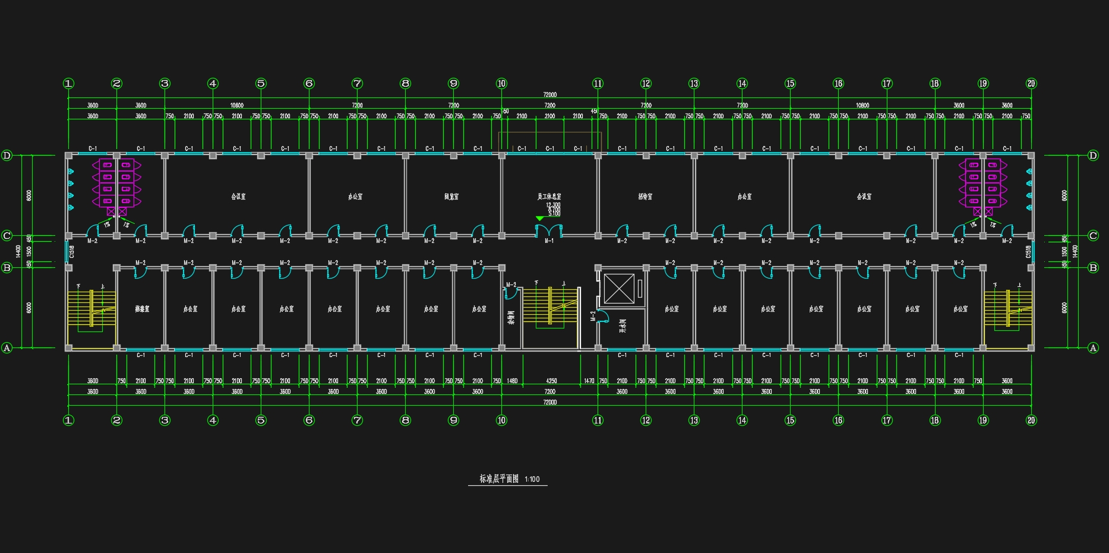Click 办公室 label between axes 13 and 15
Viewport: 1109px width, 553px height.
click(744, 196)
